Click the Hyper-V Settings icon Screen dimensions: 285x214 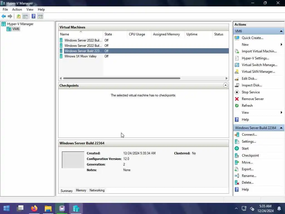(237, 58)
